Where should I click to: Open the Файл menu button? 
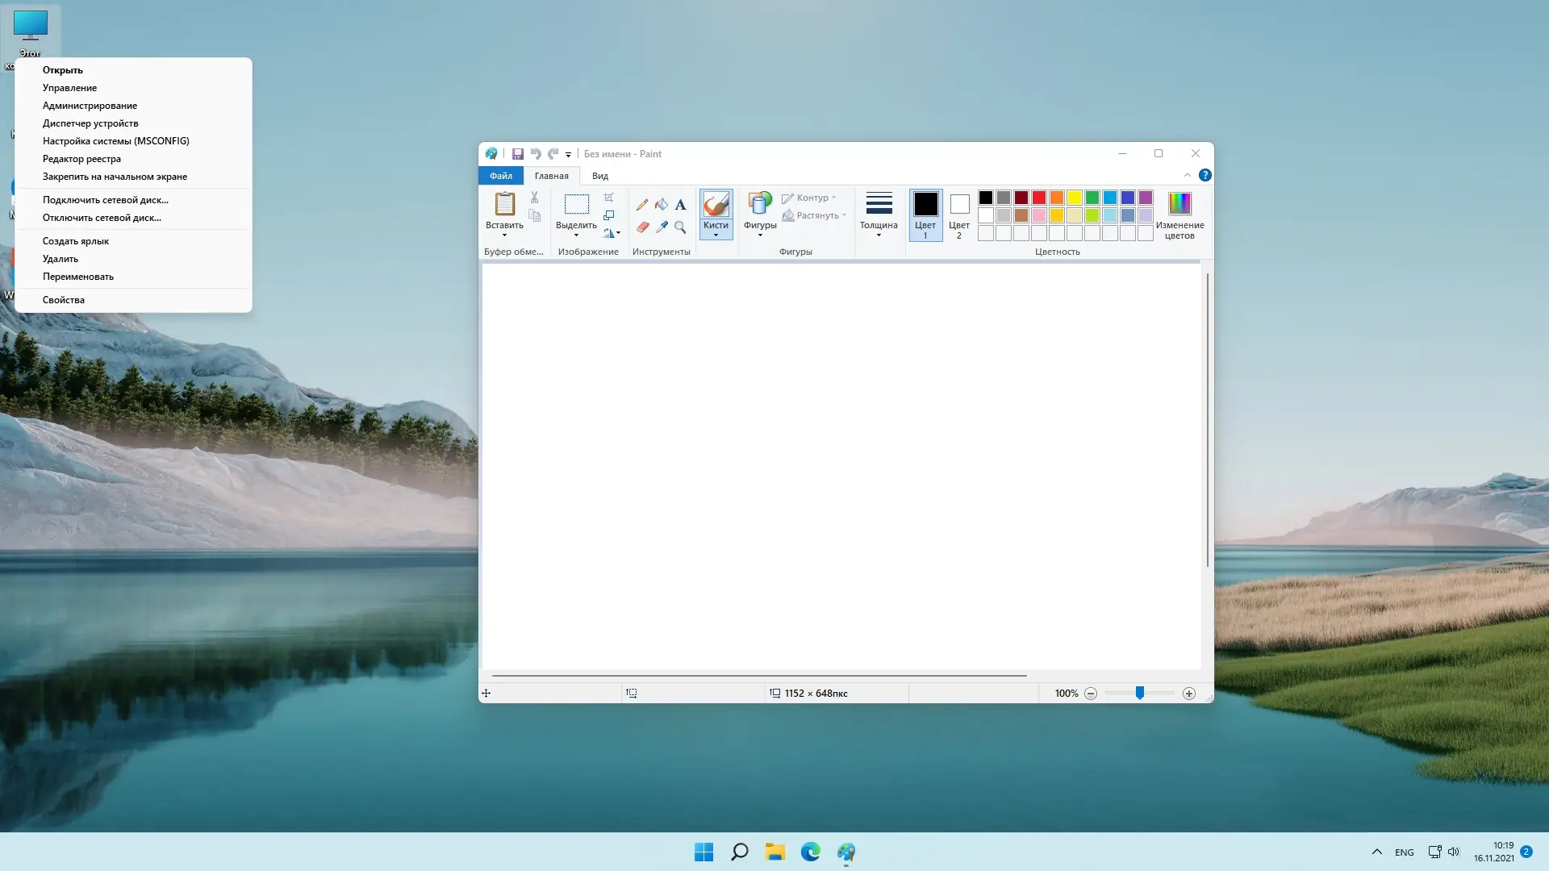click(x=500, y=176)
